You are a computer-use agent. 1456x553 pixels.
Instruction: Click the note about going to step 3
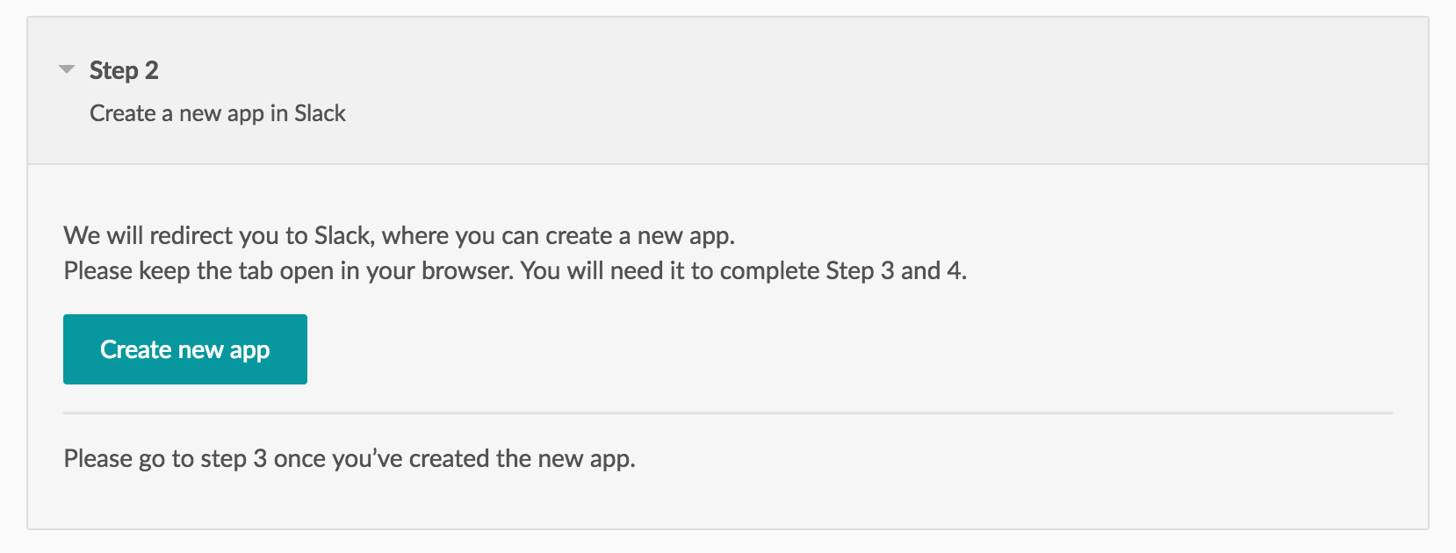350,457
